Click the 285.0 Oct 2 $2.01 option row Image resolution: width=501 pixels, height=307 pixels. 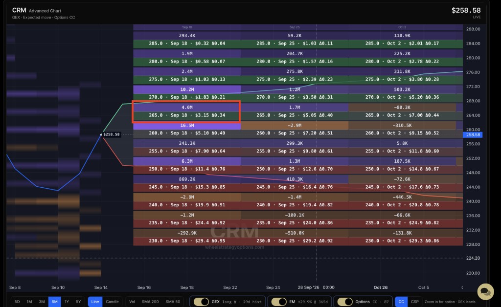click(402, 44)
